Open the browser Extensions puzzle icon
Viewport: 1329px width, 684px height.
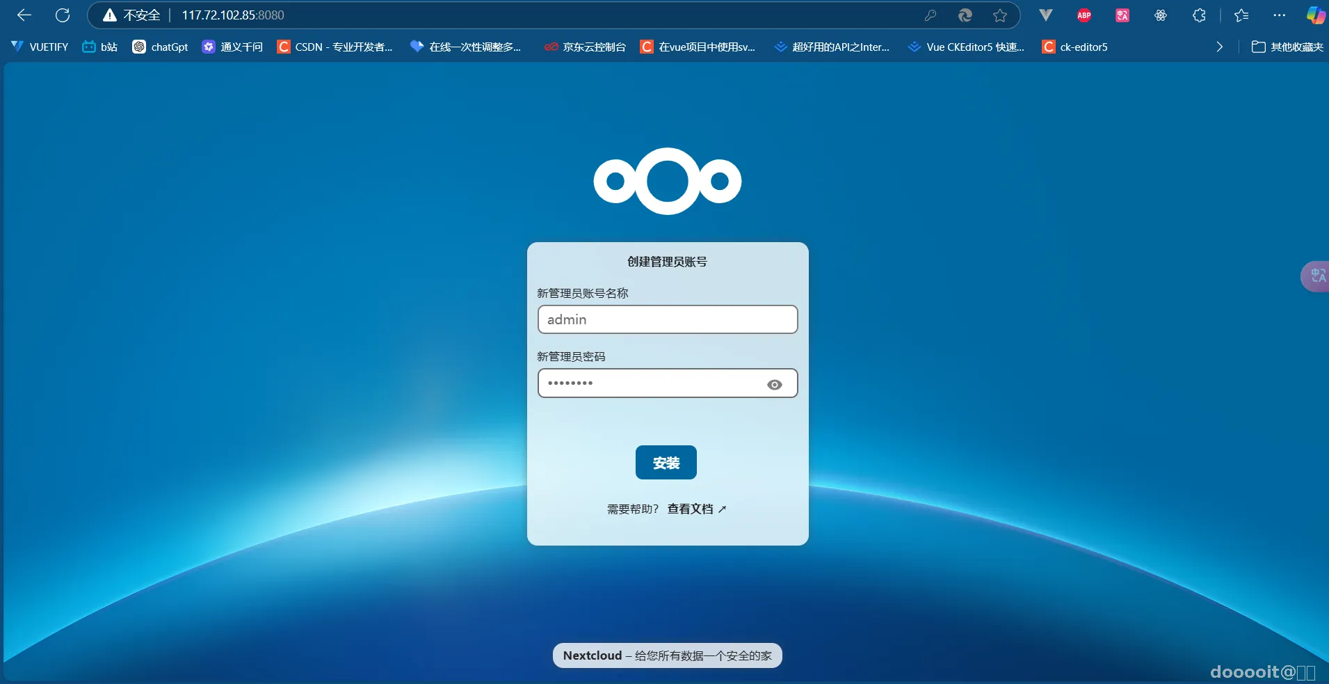pos(1200,15)
